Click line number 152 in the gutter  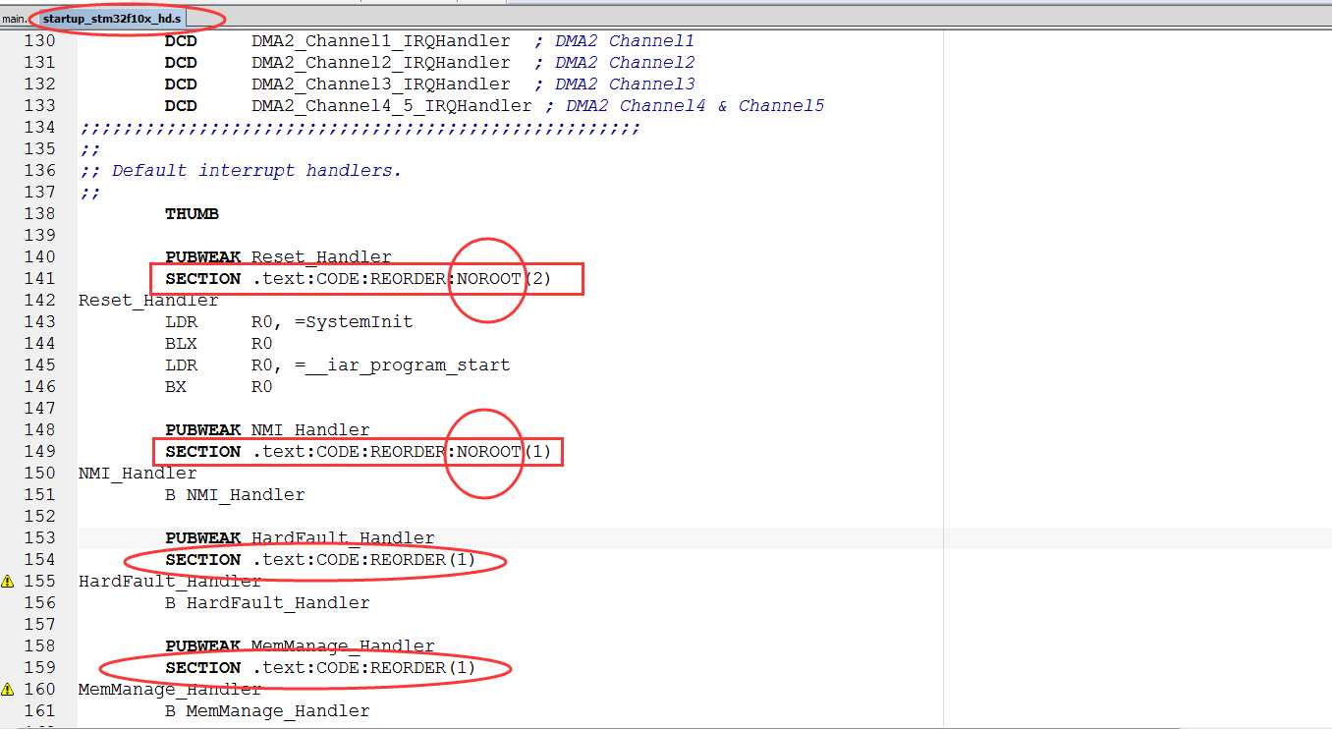[39, 517]
